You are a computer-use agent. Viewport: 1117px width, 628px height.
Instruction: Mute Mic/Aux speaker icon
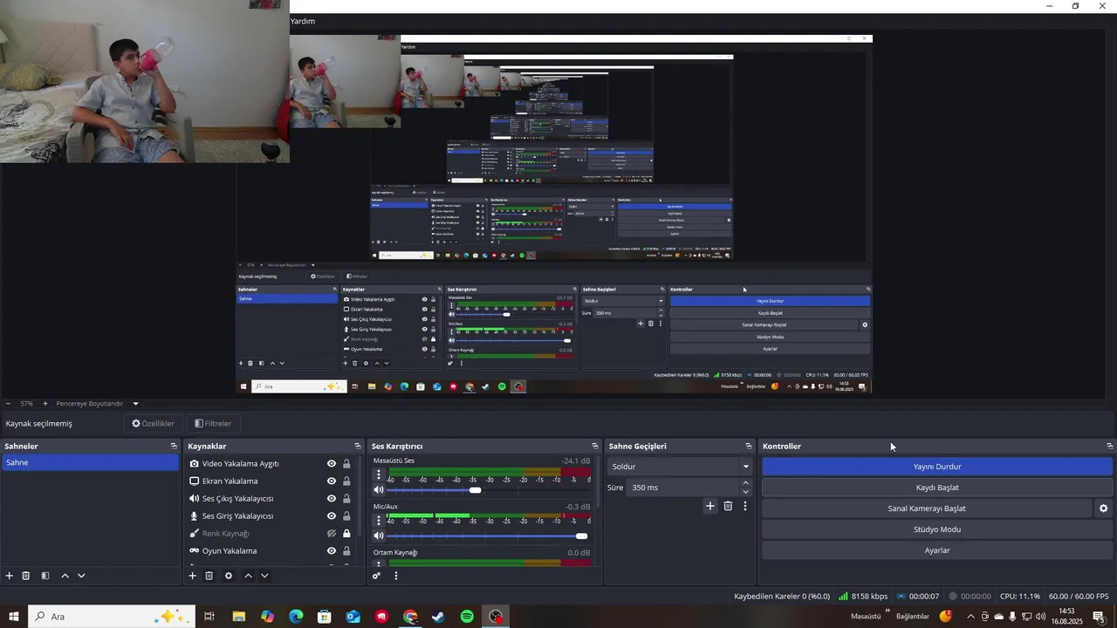(x=379, y=536)
